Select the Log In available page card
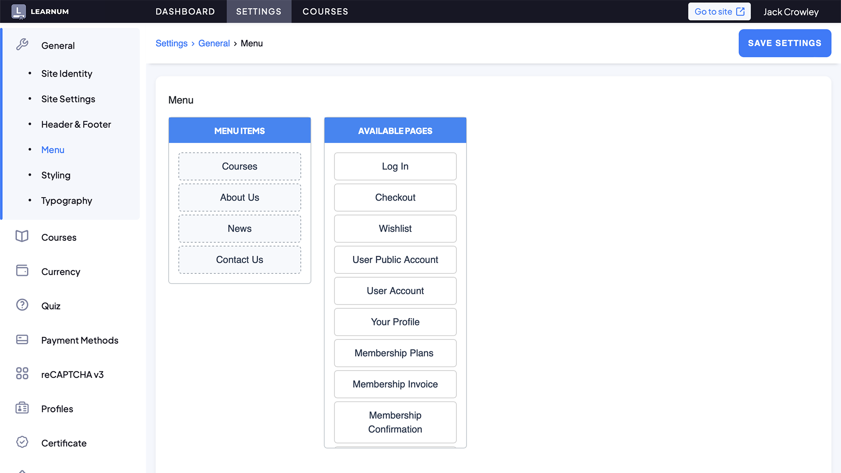 [395, 166]
